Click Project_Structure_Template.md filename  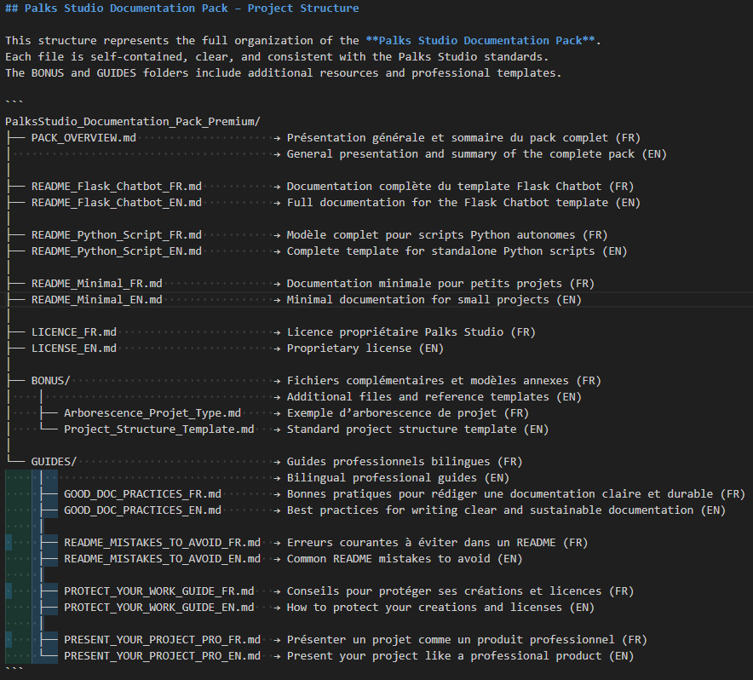[x=158, y=429]
